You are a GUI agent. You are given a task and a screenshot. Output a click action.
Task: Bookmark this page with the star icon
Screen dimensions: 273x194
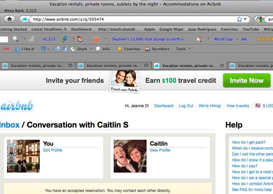tap(239, 19)
